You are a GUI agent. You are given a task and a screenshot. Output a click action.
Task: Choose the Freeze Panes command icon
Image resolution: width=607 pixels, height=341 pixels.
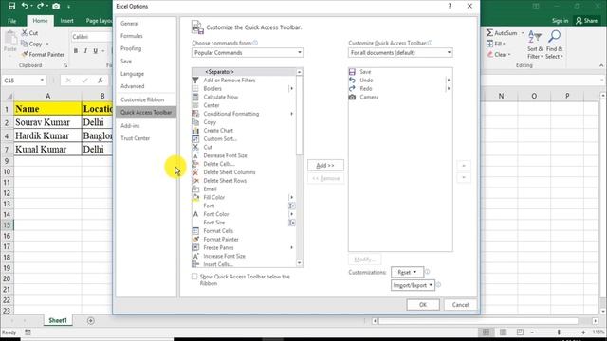coord(195,248)
